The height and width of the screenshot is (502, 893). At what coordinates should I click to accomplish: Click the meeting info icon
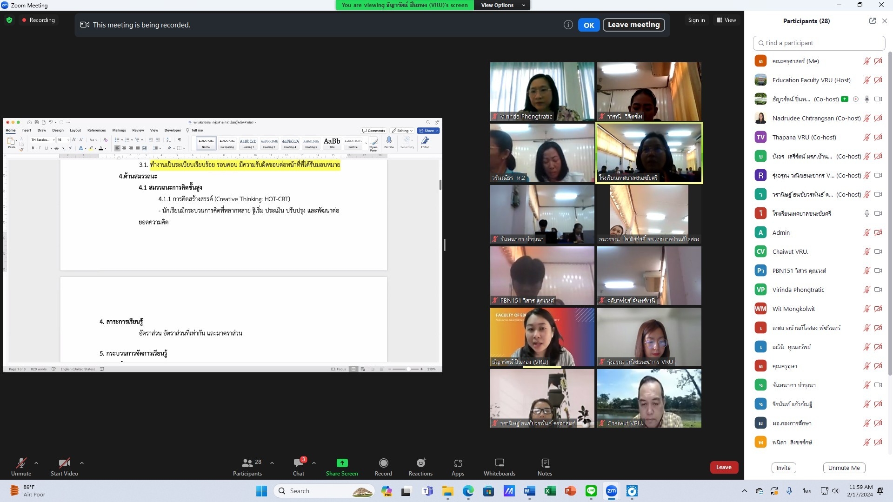568,25
